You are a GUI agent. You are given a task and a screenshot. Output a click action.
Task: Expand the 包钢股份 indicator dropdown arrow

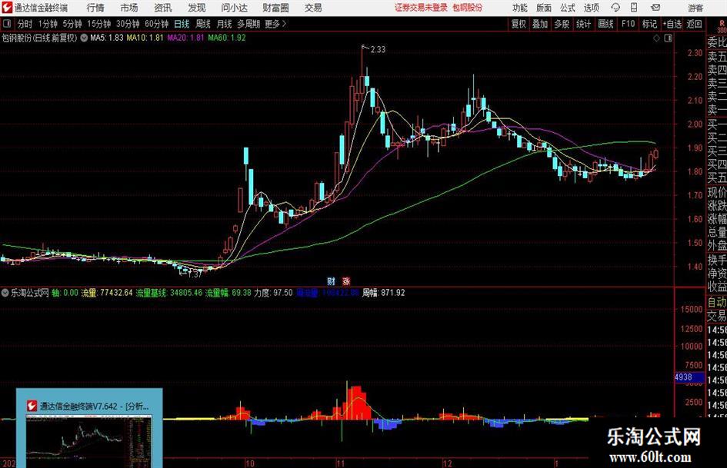tap(84, 38)
